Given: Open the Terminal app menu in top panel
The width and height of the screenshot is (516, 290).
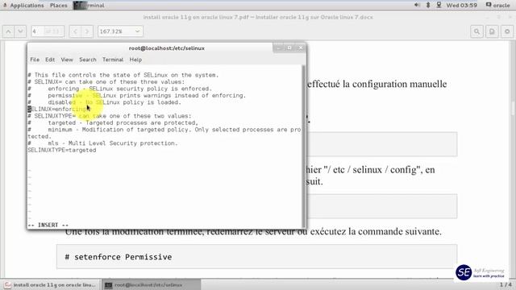Looking at the screenshot, I should coord(89,6).
